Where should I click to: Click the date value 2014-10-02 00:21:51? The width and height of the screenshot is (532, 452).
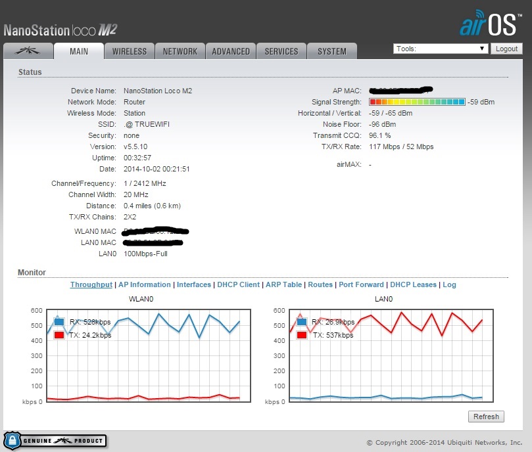[157, 169]
